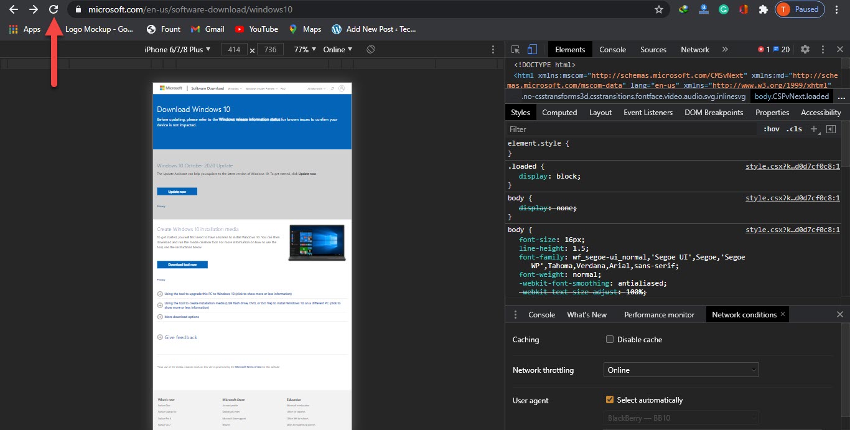Toggle the device toolbar icon in DevTools

532,50
